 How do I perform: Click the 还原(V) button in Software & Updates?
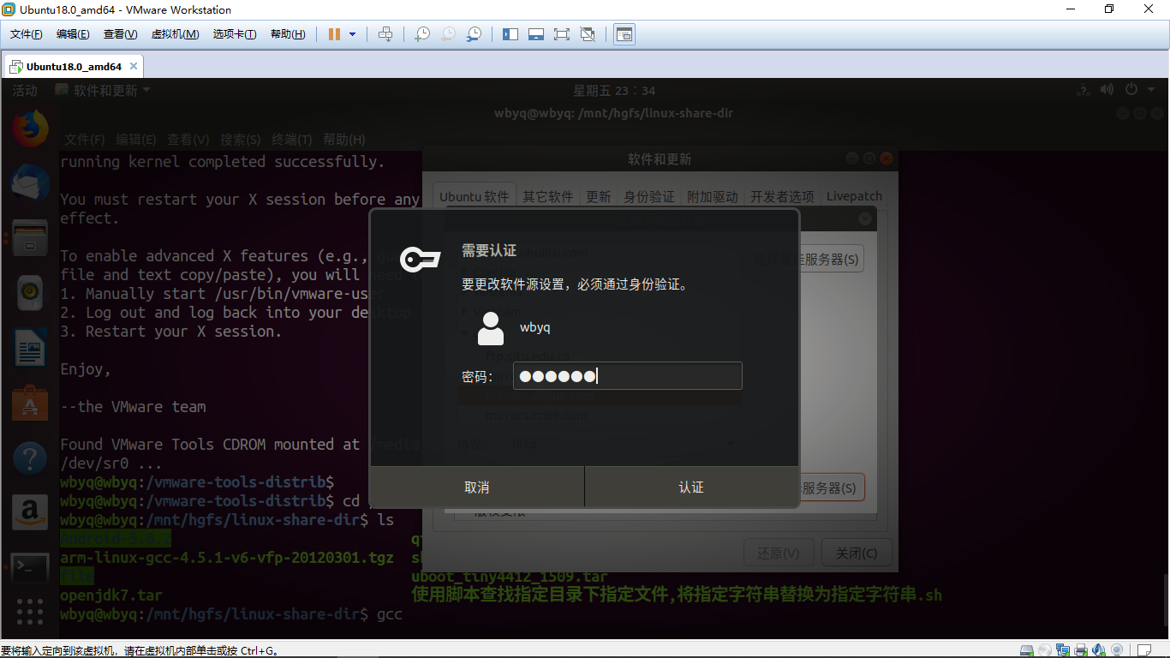click(x=779, y=553)
